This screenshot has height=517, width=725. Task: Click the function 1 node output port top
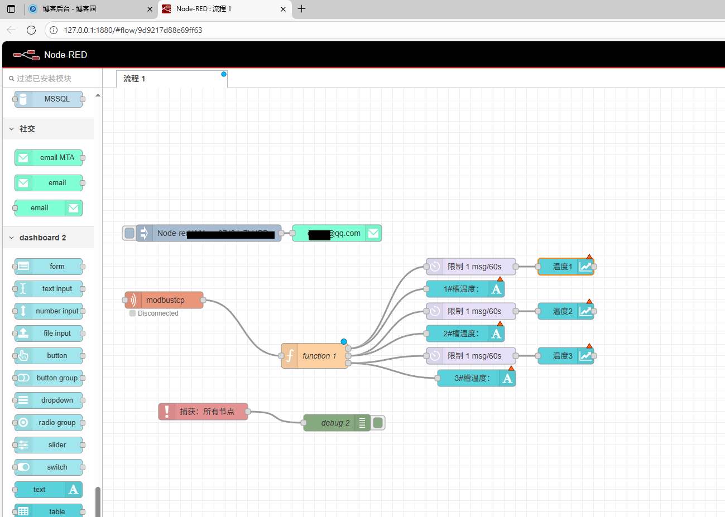tap(348, 349)
